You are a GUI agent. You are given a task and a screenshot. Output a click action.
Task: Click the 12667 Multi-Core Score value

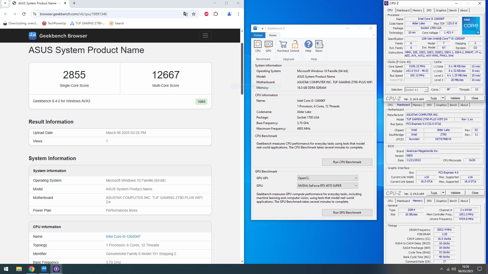pyautogui.click(x=166, y=75)
